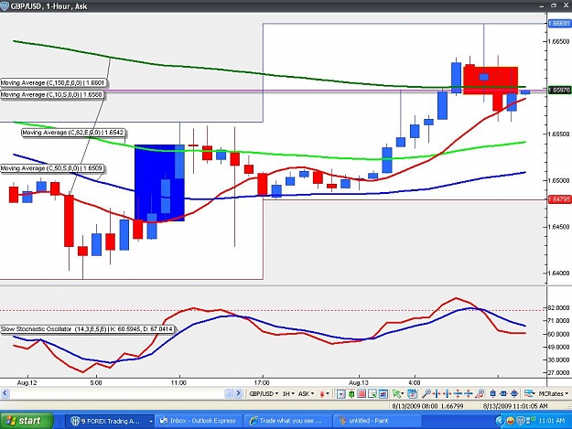Select the magnifier zoom tool

pos(426,393)
